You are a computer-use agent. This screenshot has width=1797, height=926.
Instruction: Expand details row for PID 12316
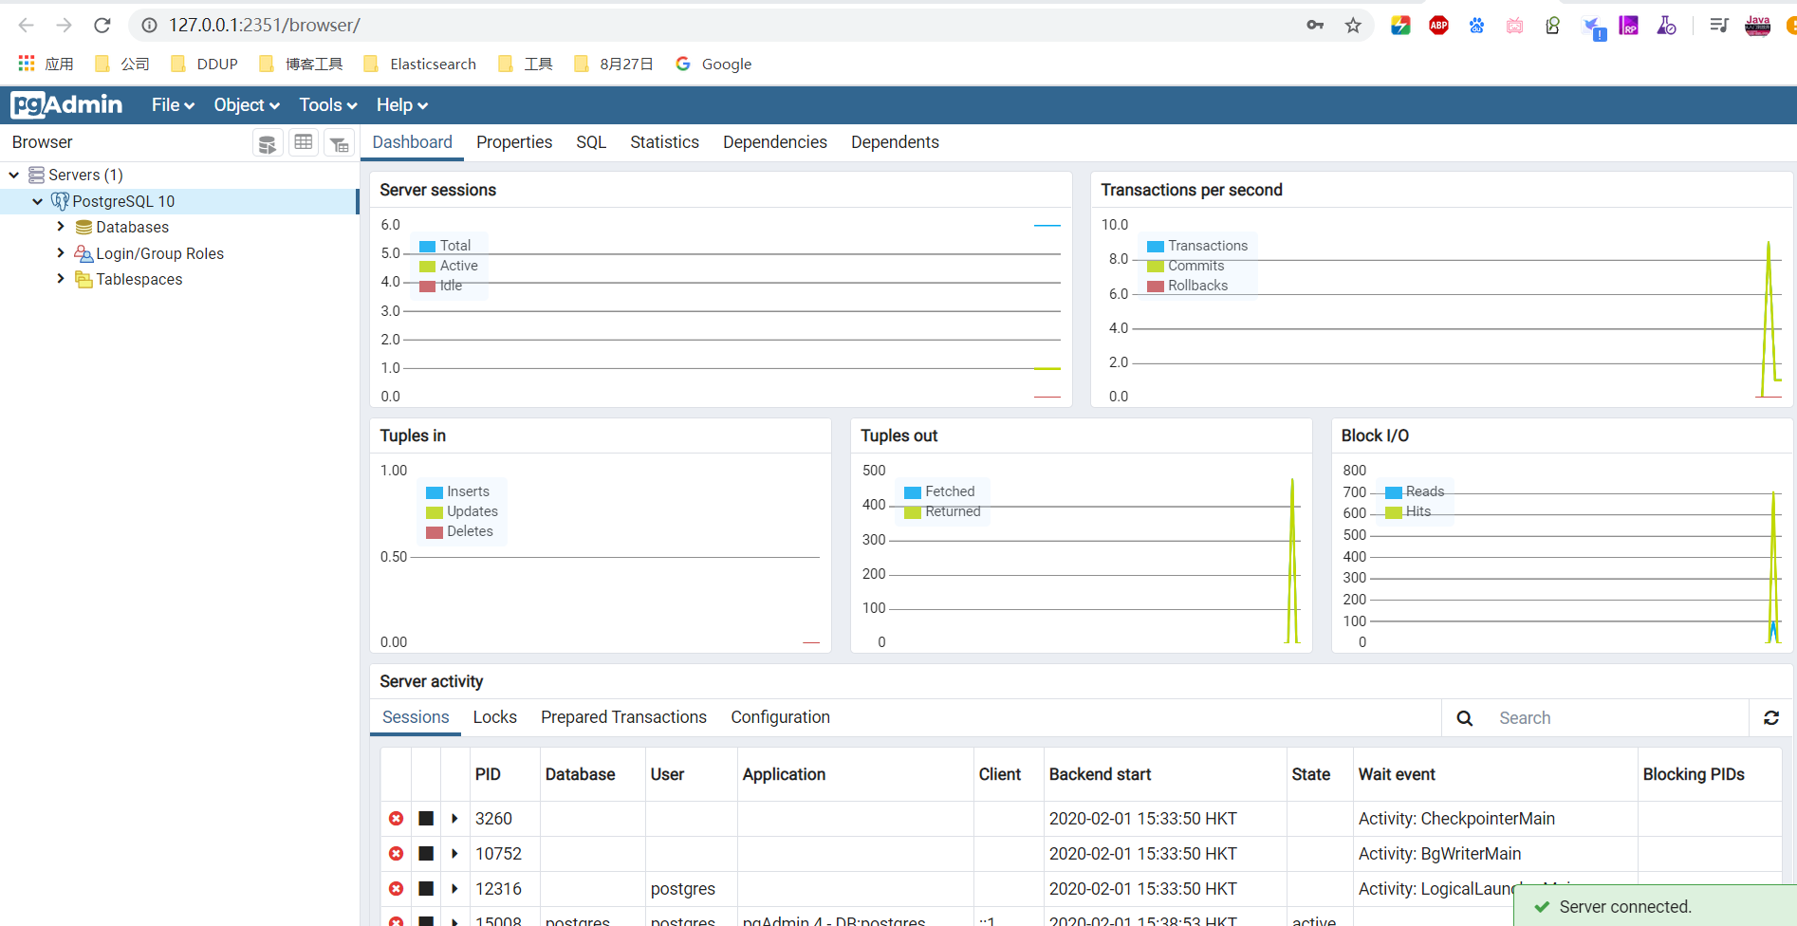[454, 888]
